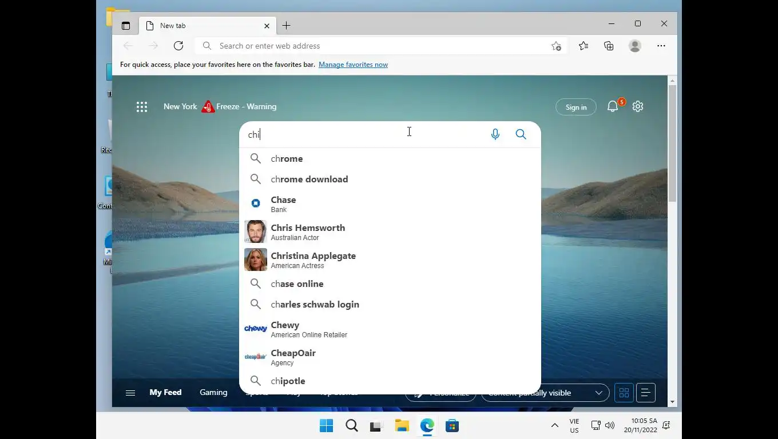Open the profile avatar icon
778x439 pixels.
[635, 46]
